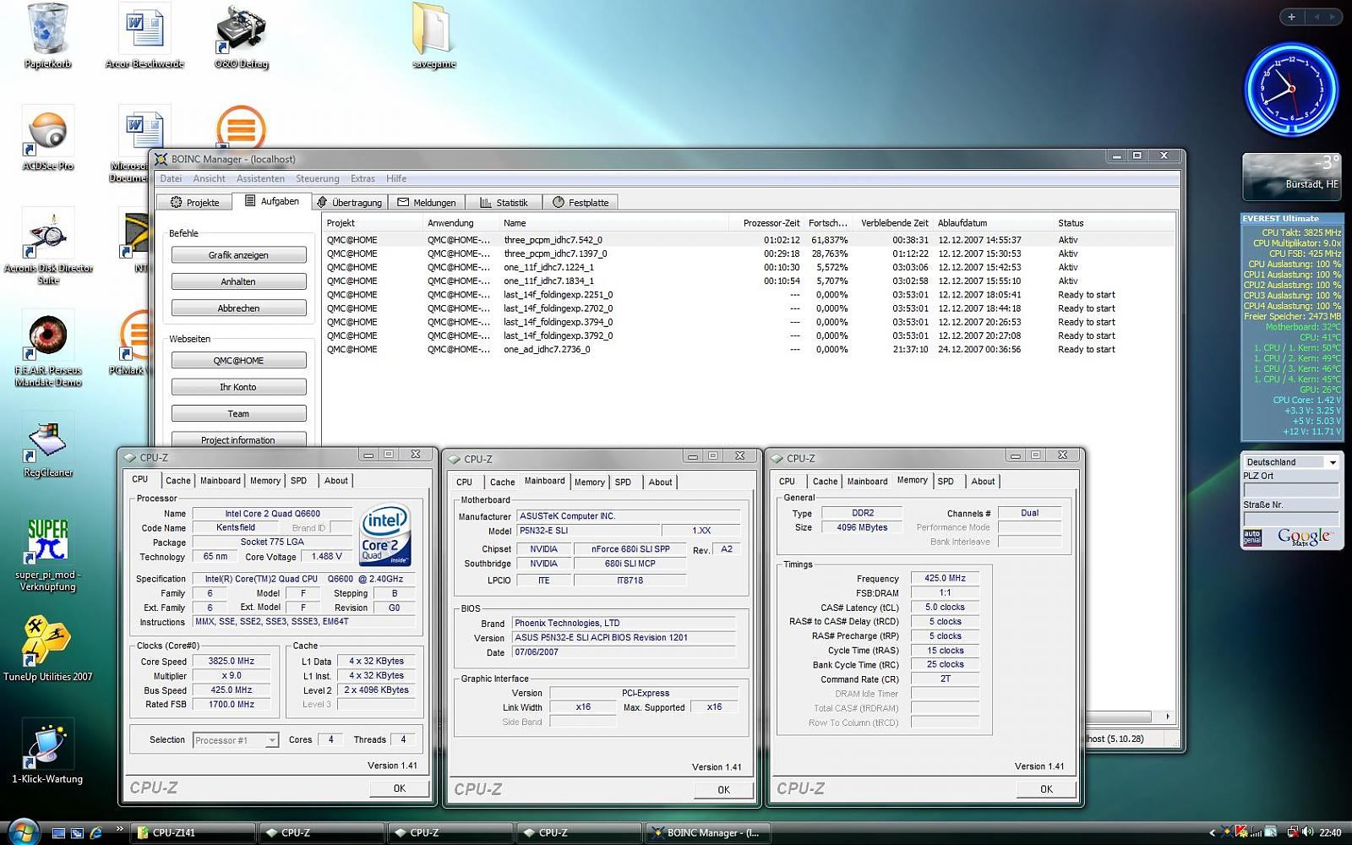1352x845 pixels.
Task: Select task one_ad_idhc7.2736_0
Action: point(749,349)
